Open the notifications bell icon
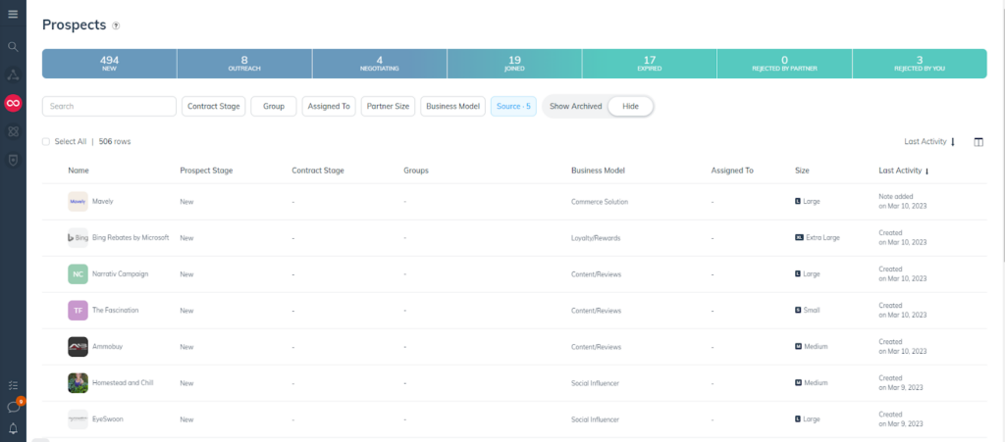1005x442 pixels. point(13,428)
